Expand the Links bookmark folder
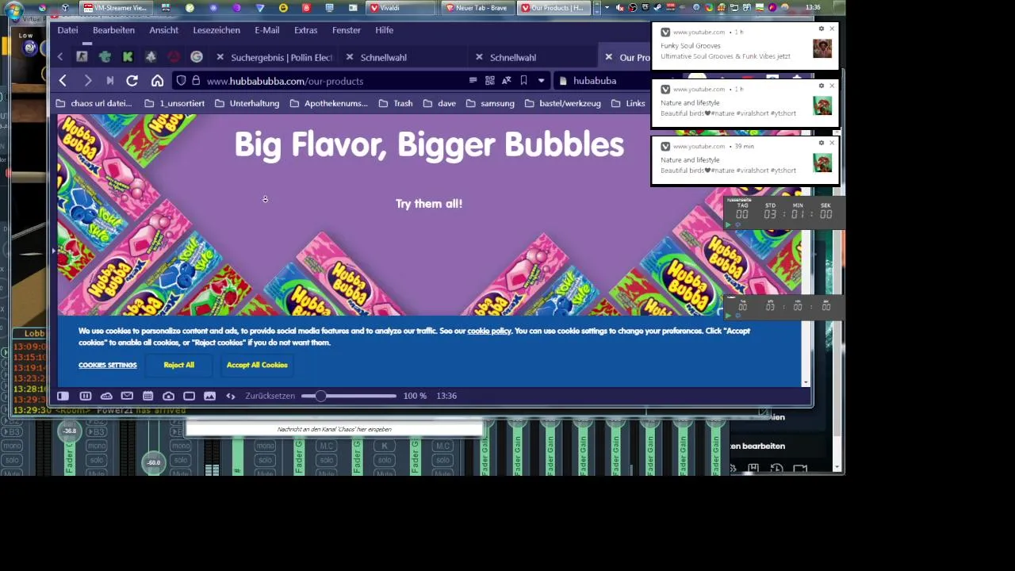Screen dimensions: 1015x571 click(x=628, y=103)
